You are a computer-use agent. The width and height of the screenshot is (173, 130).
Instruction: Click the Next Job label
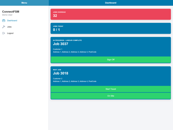click(x=57, y=70)
